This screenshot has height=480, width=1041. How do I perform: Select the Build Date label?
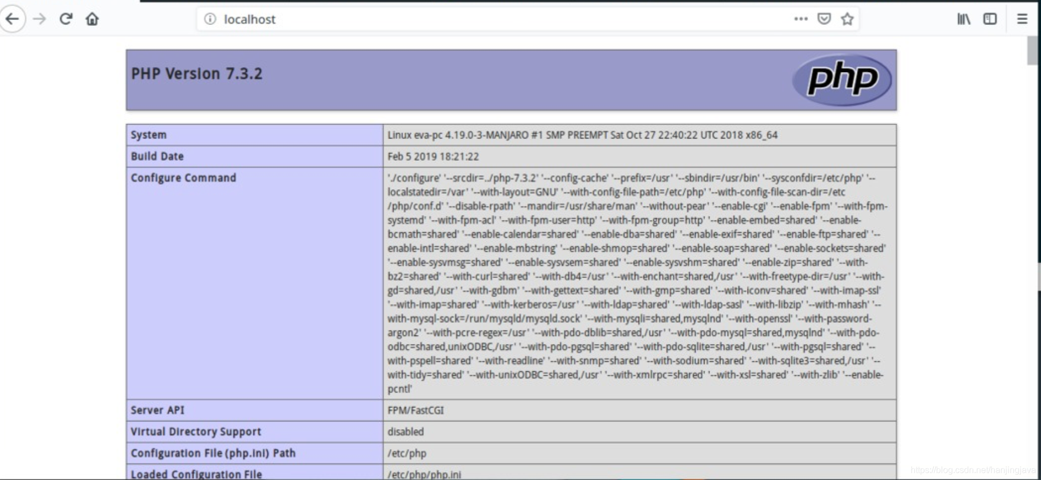157,156
